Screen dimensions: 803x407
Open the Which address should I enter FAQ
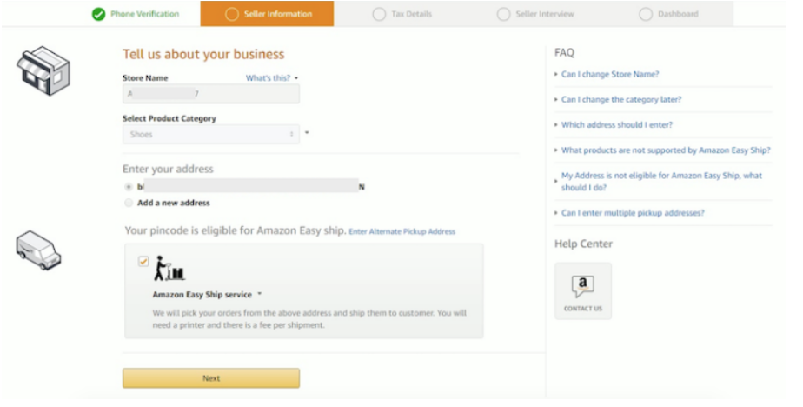point(616,124)
